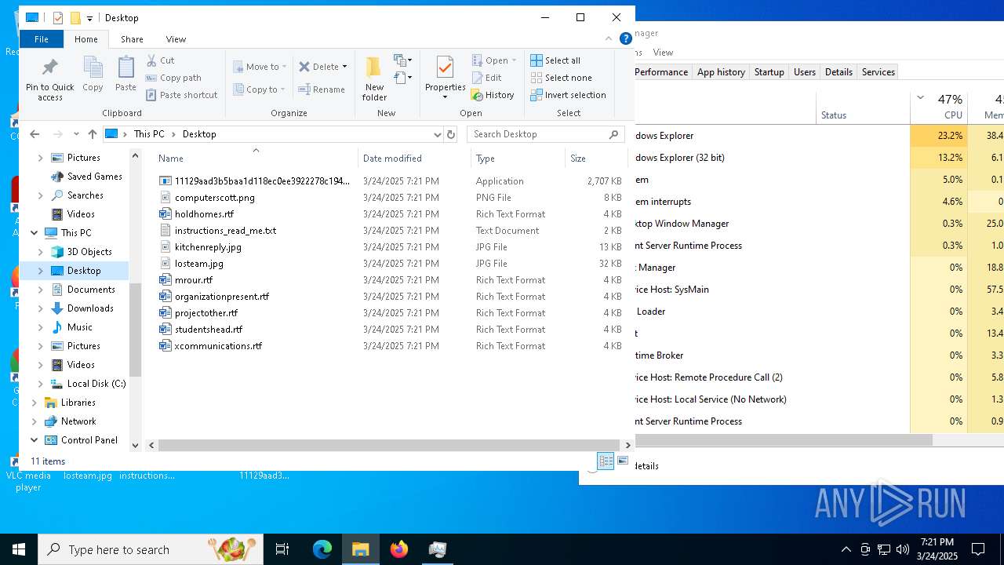The image size is (1004, 565).
Task: Click Status column header in Task Manager
Action: (x=863, y=107)
